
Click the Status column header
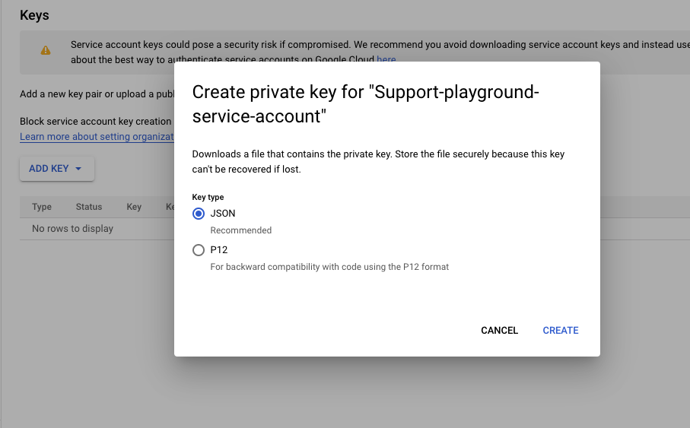89,207
